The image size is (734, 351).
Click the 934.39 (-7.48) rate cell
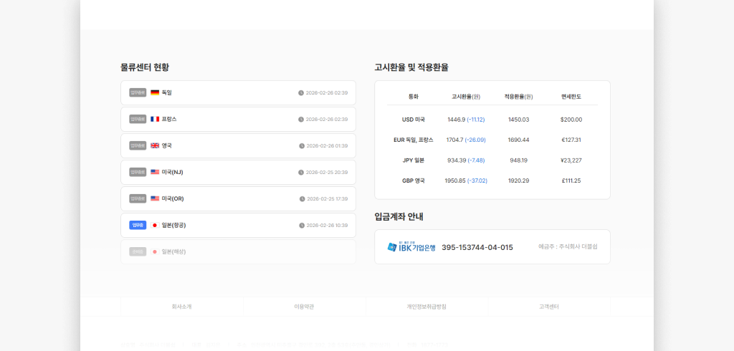click(x=466, y=160)
